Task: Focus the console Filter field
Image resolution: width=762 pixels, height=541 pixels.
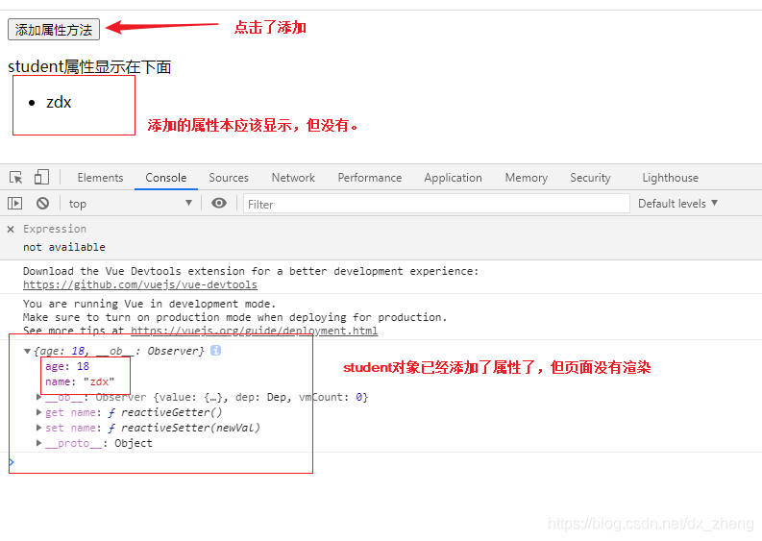Action: pos(436,204)
